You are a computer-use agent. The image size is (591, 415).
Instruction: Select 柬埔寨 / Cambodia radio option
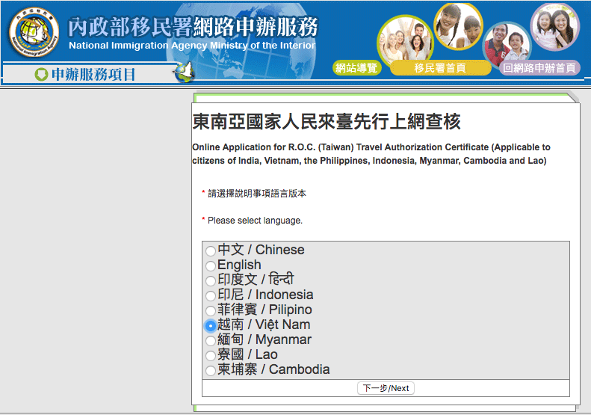pos(211,370)
